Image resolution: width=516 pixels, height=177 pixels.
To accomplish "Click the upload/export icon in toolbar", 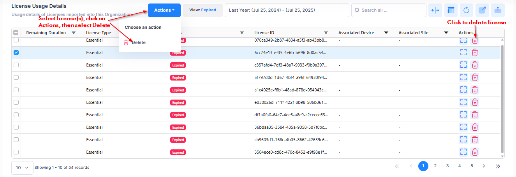I will 498,10.
